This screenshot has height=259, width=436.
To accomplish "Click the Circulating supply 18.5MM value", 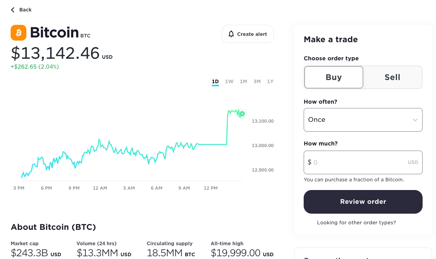I will point(171,253).
